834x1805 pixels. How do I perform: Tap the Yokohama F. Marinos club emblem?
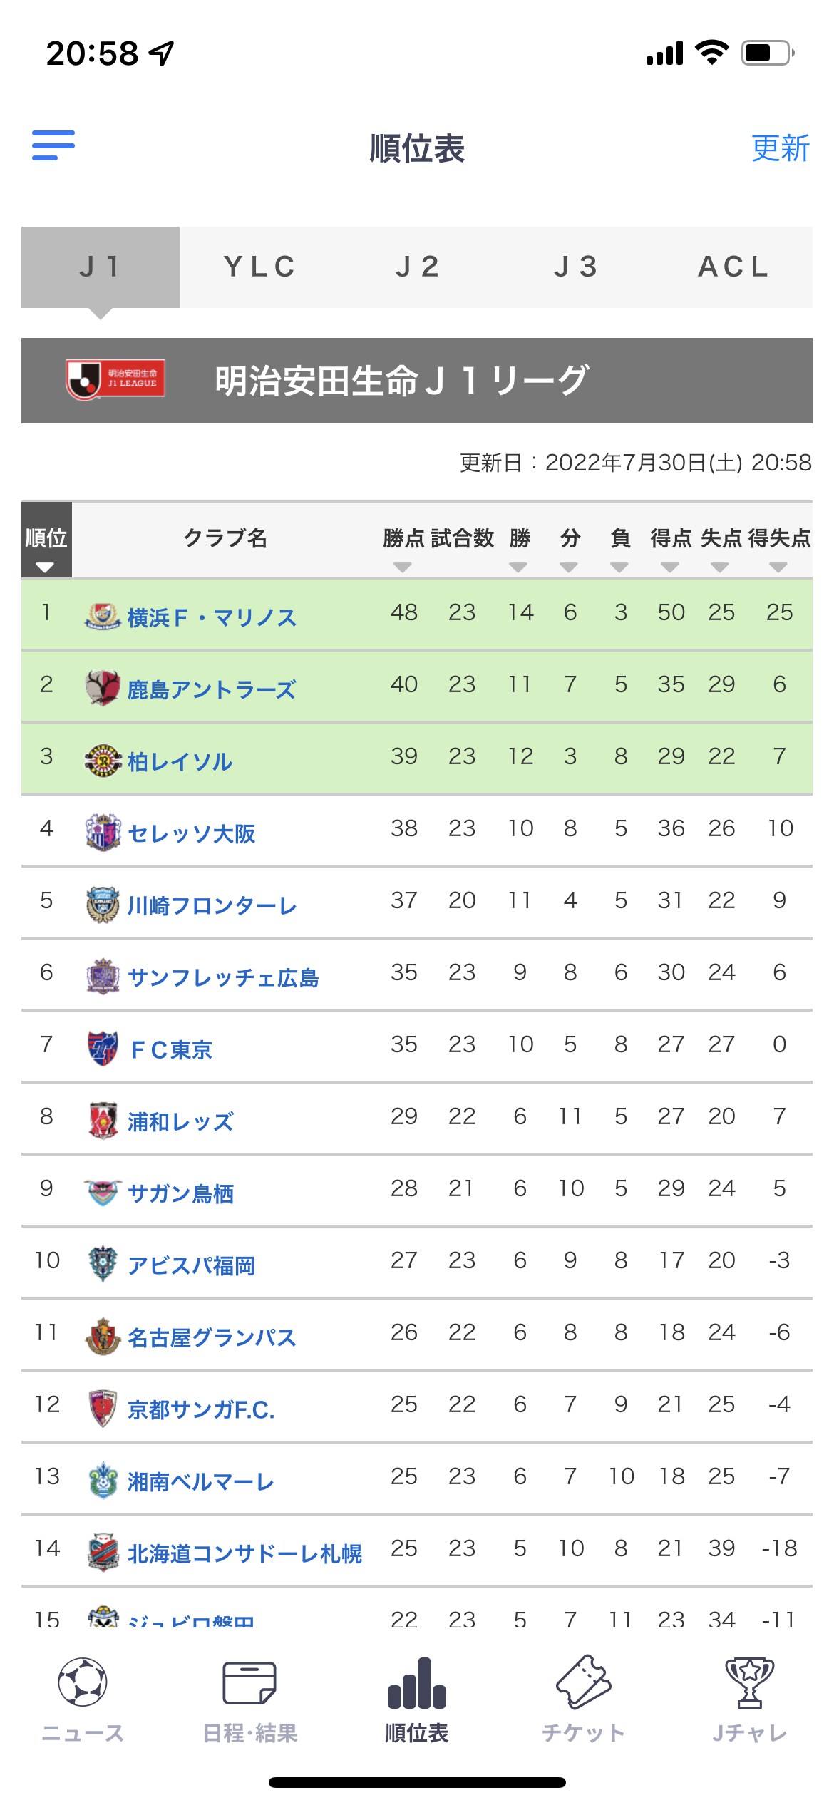pyautogui.click(x=103, y=616)
